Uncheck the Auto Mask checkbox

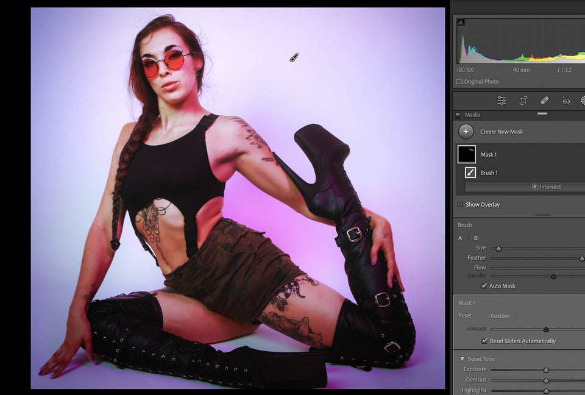tap(484, 286)
